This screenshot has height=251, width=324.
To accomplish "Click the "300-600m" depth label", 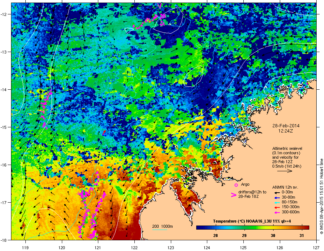I will coord(290,212).
